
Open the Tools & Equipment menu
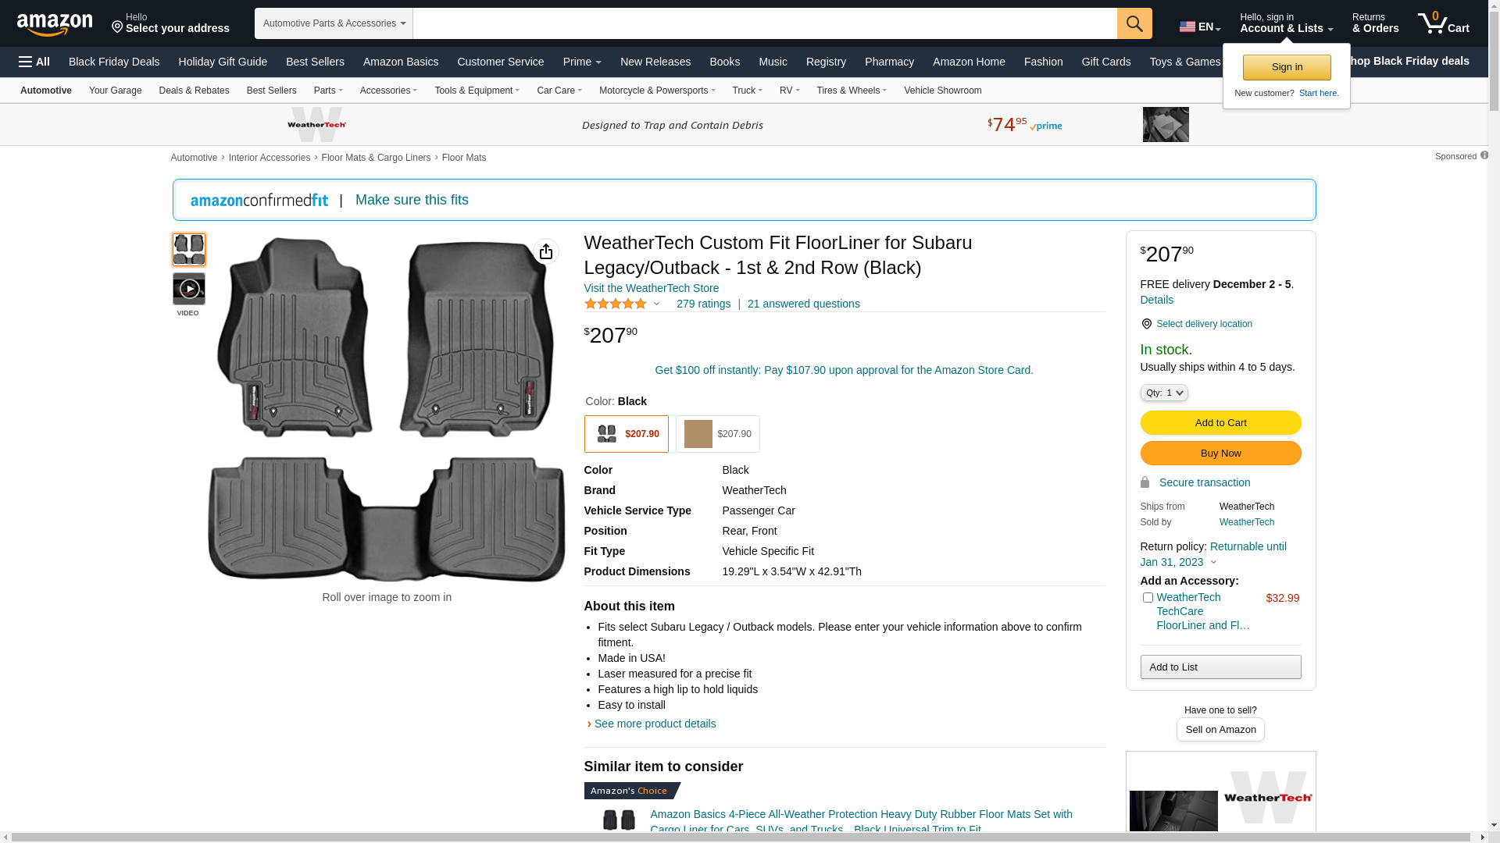[x=477, y=91]
